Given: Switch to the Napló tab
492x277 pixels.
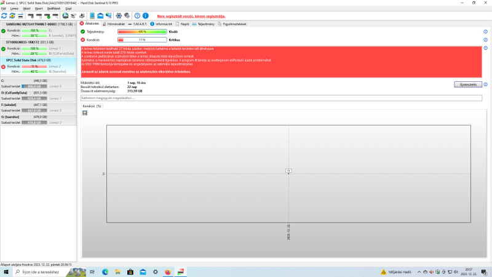Looking at the screenshot, I should (182, 24).
